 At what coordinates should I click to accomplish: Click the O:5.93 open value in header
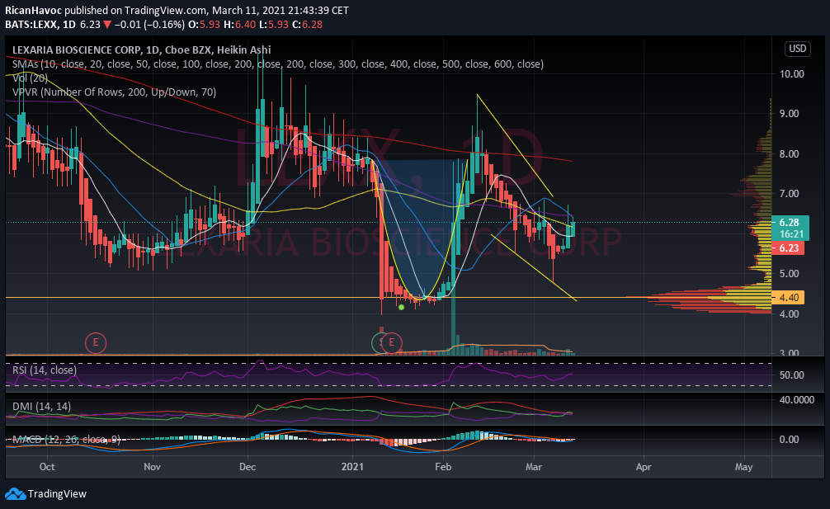(x=205, y=25)
